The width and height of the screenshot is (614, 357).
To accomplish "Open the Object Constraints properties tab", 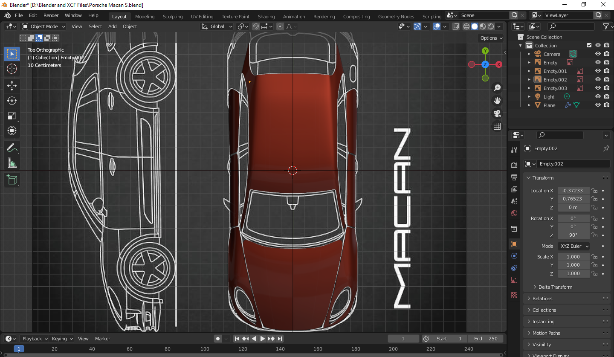I will point(514,268).
